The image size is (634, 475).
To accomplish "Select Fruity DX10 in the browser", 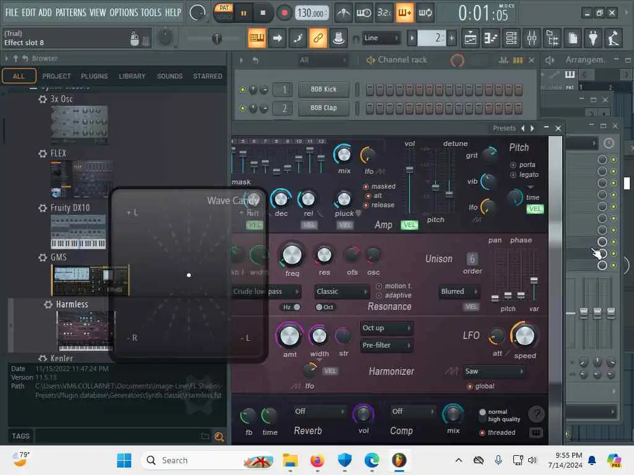I will point(69,208).
